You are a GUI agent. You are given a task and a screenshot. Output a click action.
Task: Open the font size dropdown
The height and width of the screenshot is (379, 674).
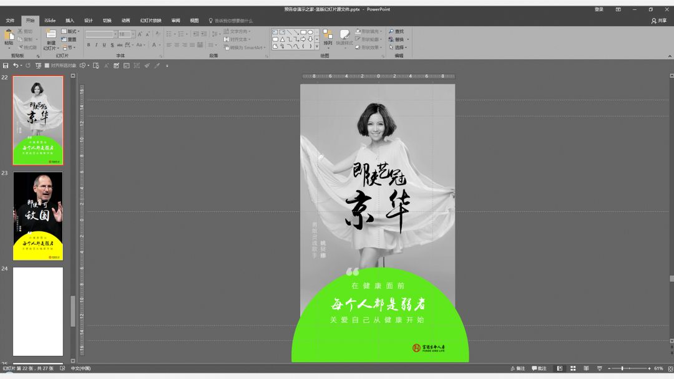(134, 34)
